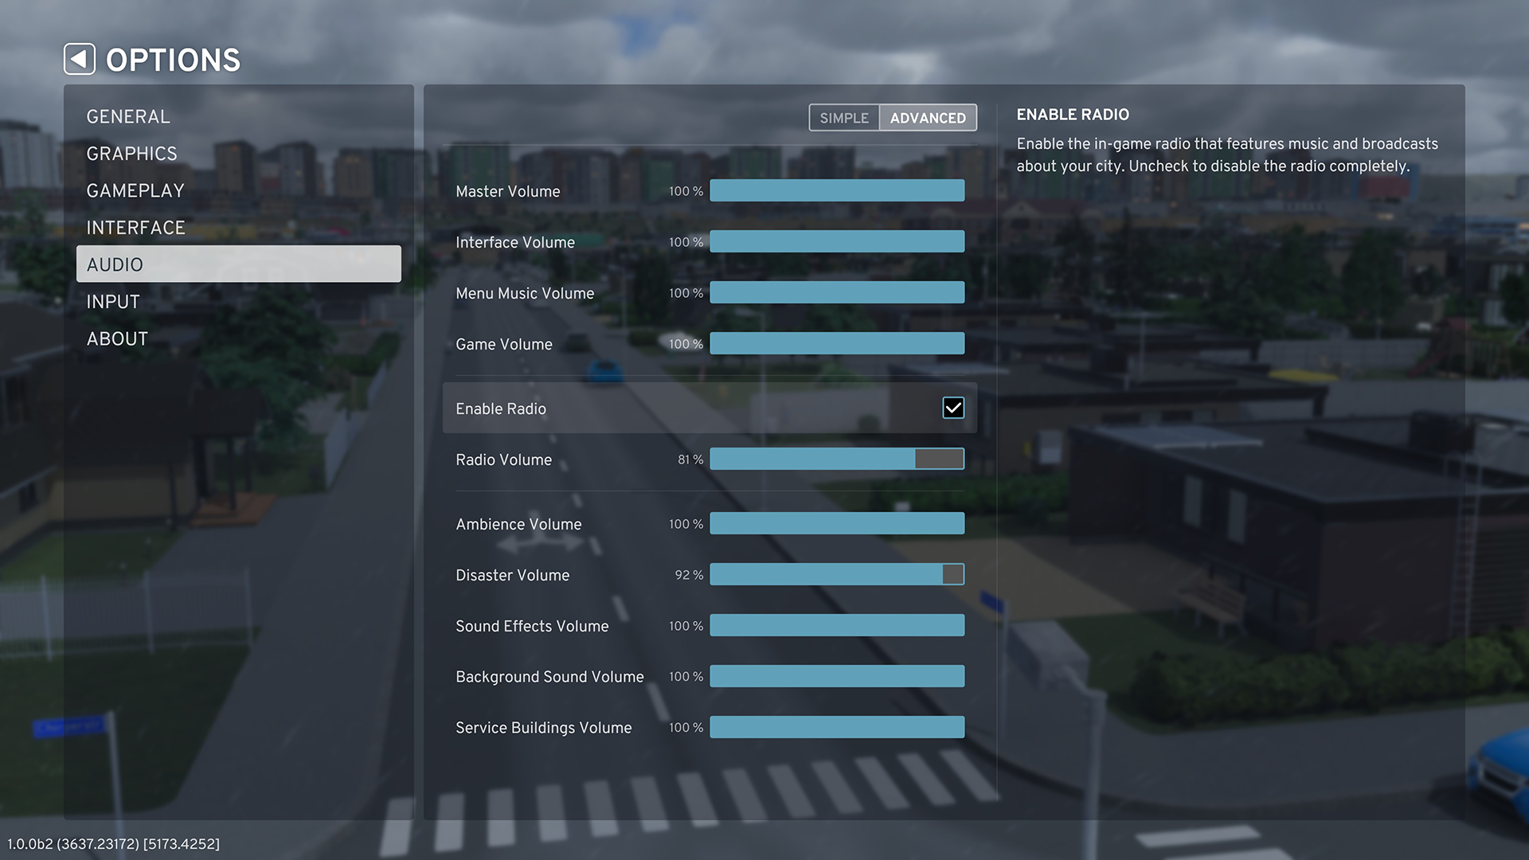Click on the Interface Volume slider
Image resolution: width=1529 pixels, height=860 pixels.
[836, 241]
